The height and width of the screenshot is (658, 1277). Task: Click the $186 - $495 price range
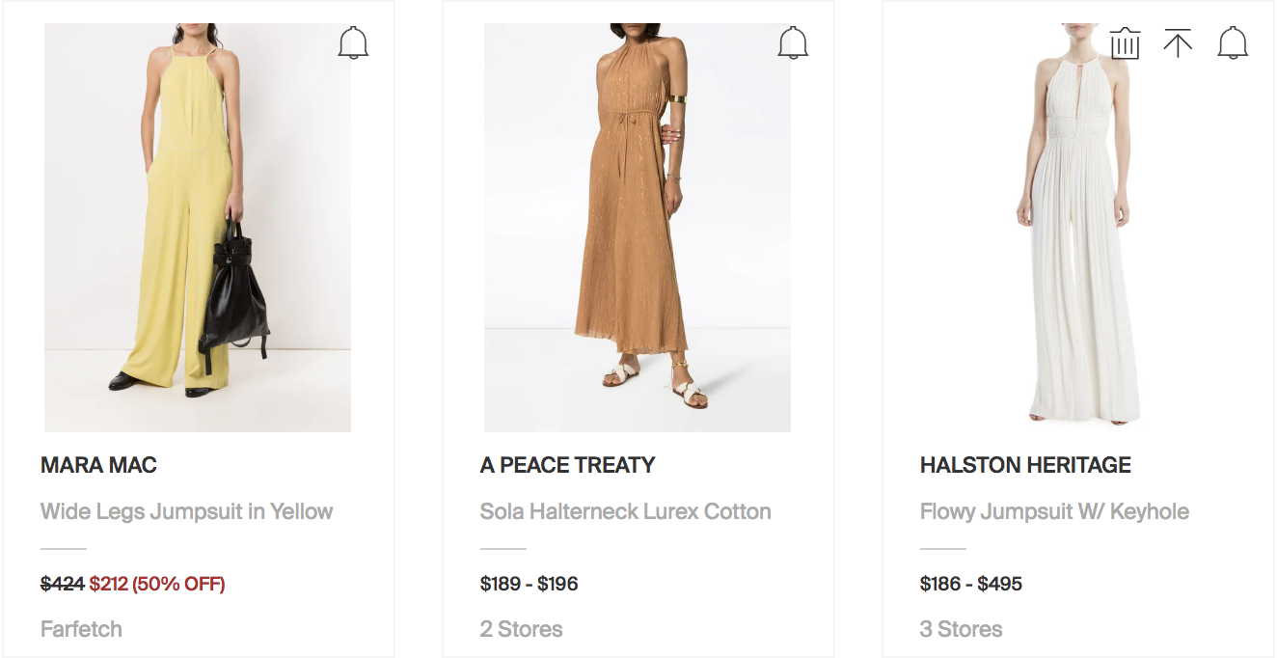971,584
